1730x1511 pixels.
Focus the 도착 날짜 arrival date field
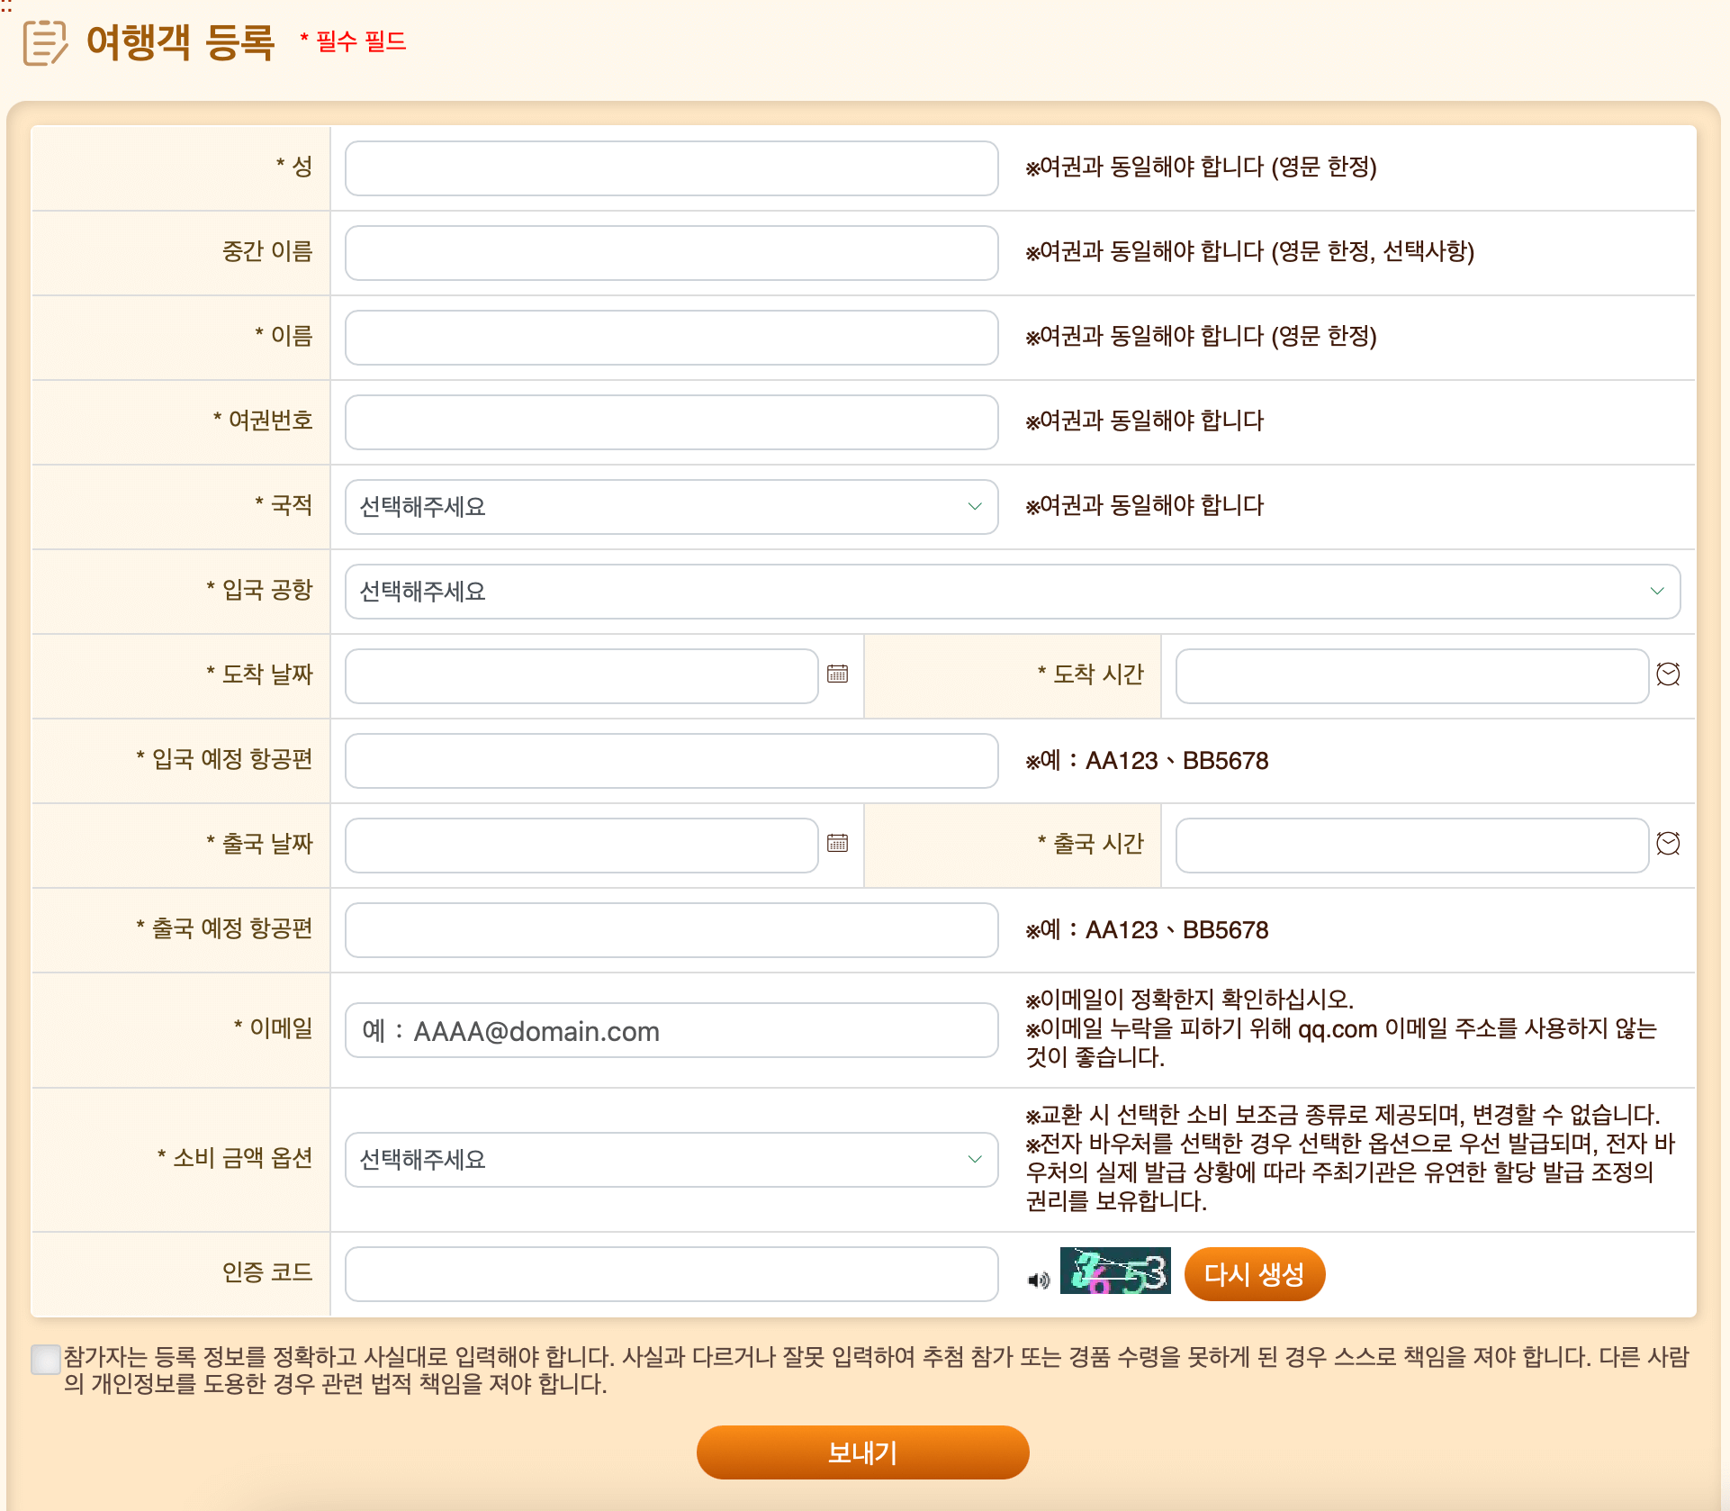click(581, 676)
